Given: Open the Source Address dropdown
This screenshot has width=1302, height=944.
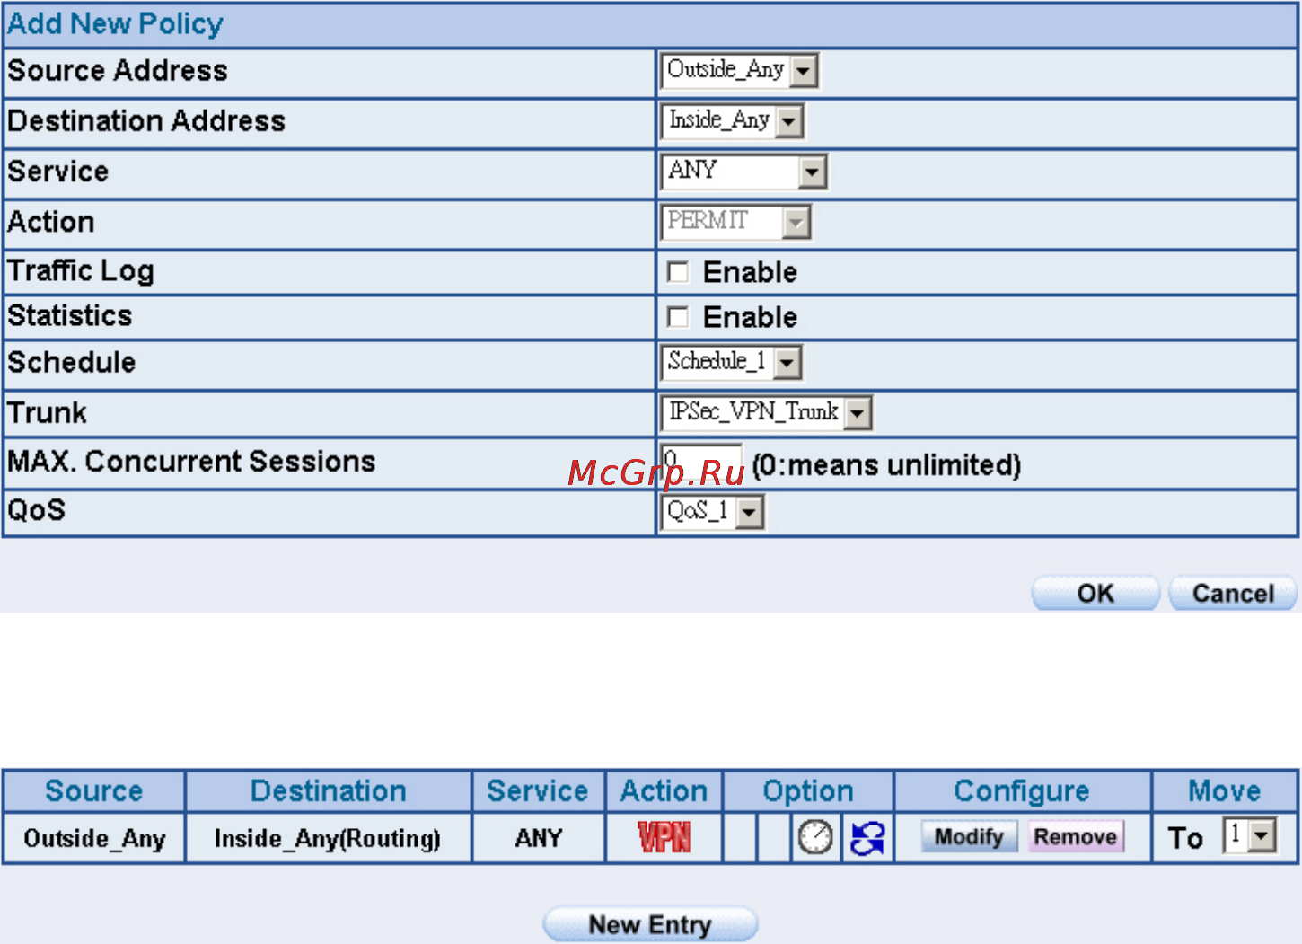Looking at the screenshot, I should click(740, 70).
